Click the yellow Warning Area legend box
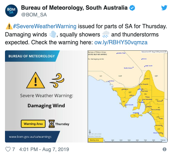 [x=33, y=124]
